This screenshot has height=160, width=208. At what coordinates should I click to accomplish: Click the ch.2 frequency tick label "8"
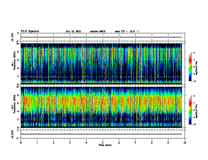point(18,95)
